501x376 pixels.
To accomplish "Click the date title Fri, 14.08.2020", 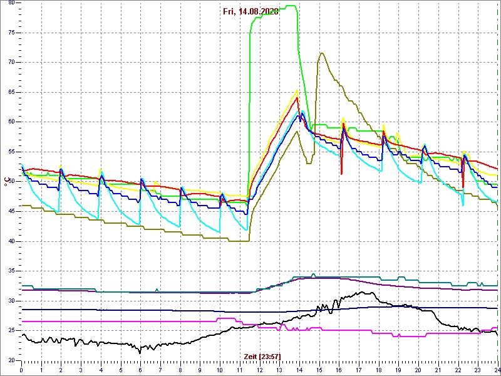I will (251, 11).
